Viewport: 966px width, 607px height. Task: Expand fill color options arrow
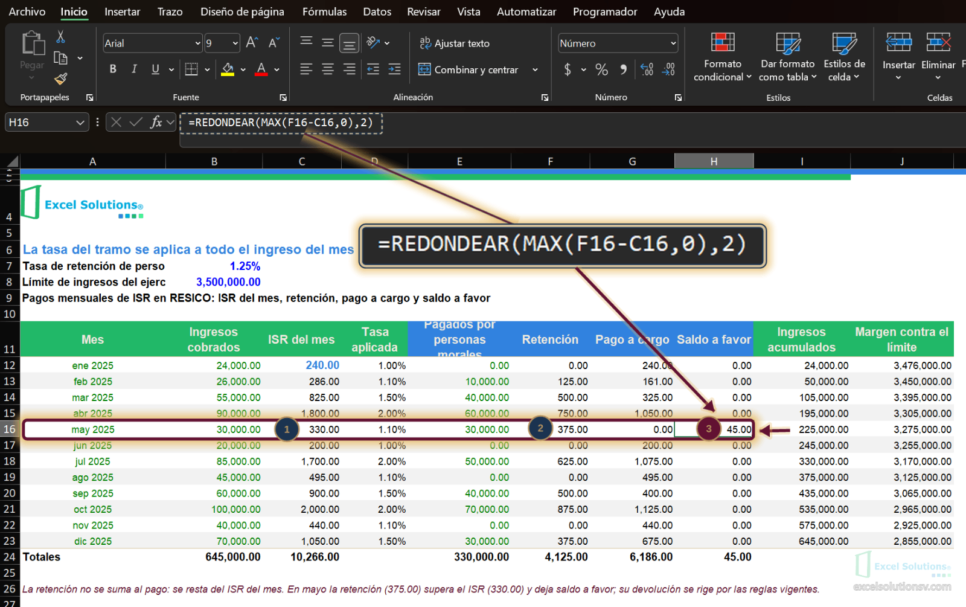243,69
